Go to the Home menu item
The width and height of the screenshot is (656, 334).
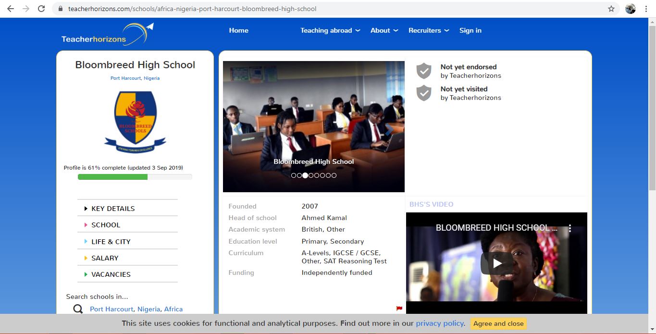point(238,30)
